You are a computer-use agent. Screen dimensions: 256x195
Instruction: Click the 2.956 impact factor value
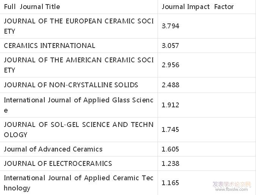(170, 65)
